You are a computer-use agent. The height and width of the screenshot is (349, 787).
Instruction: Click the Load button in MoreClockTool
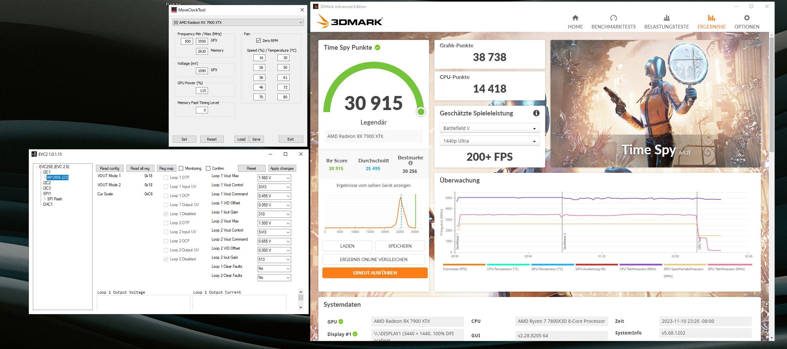coord(241,139)
